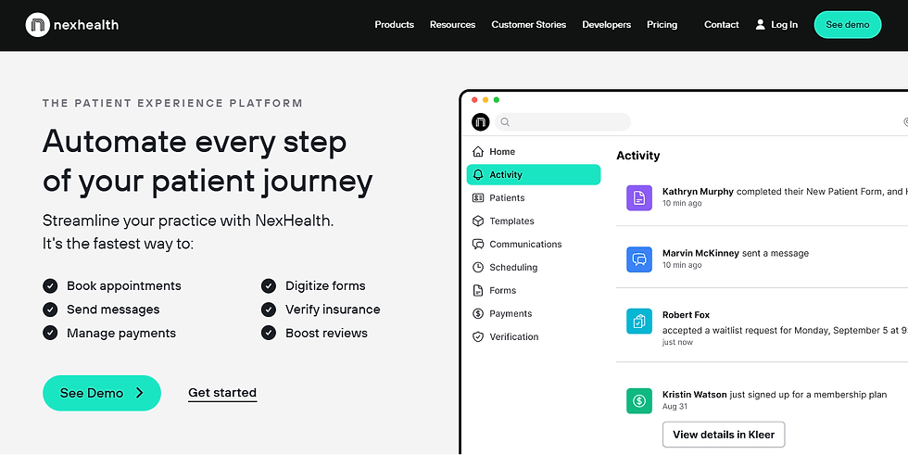Click 'Boost reviews' text

tap(326, 334)
